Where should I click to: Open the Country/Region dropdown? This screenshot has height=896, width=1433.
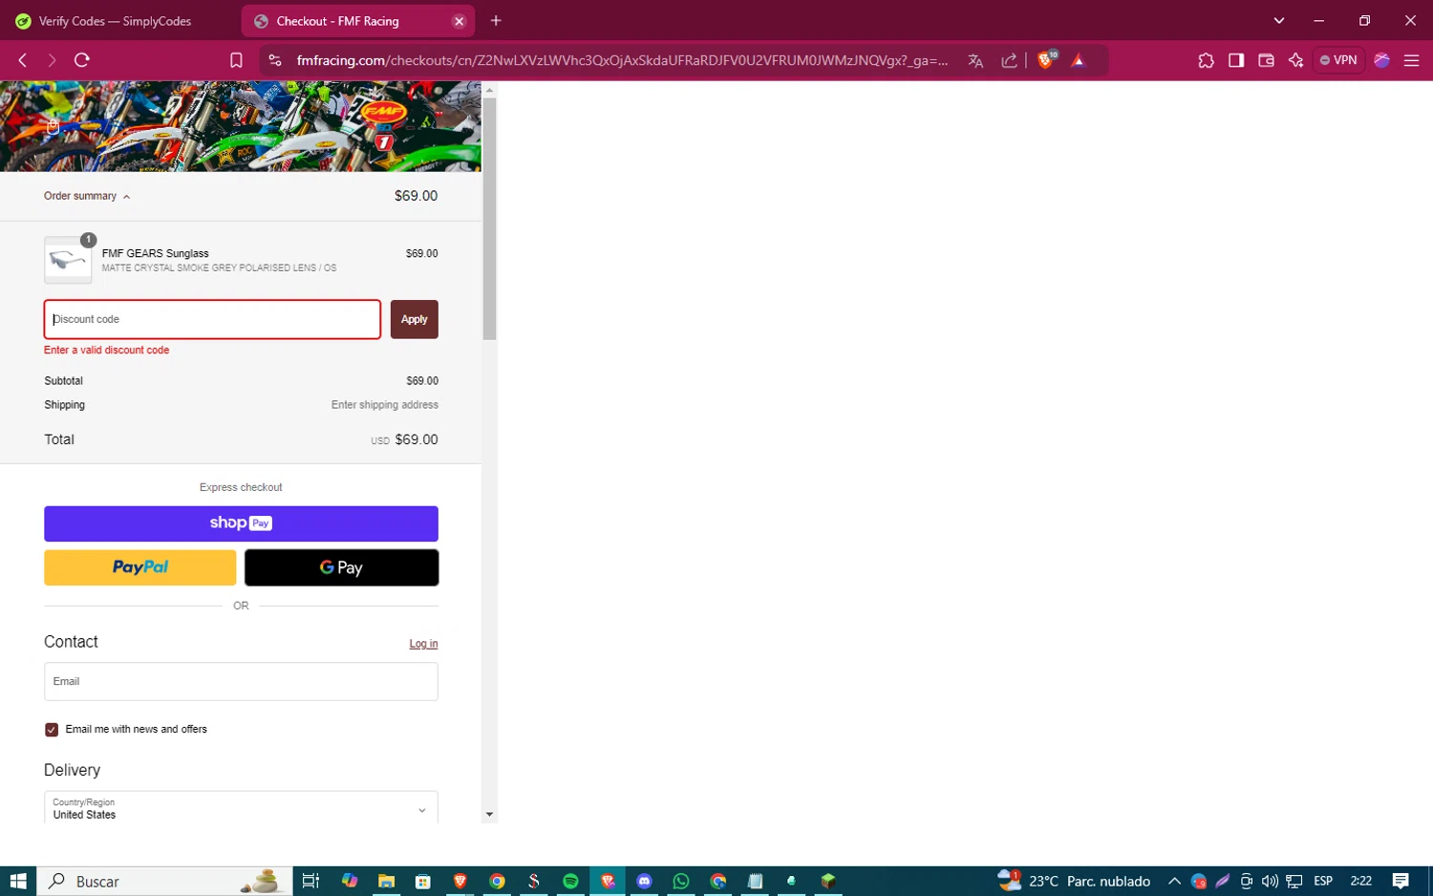241,808
